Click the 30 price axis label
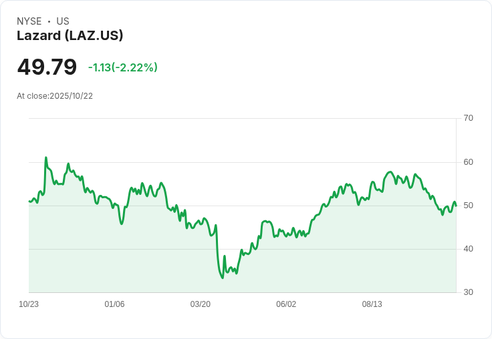The height and width of the screenshot is (339, 492). point(468,292)
